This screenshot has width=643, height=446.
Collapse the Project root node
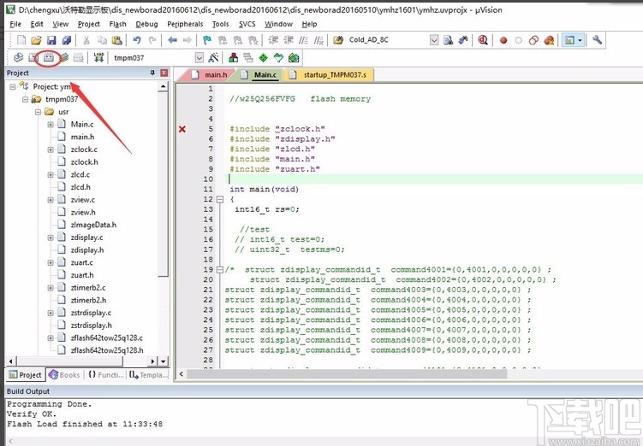[13, 87]
